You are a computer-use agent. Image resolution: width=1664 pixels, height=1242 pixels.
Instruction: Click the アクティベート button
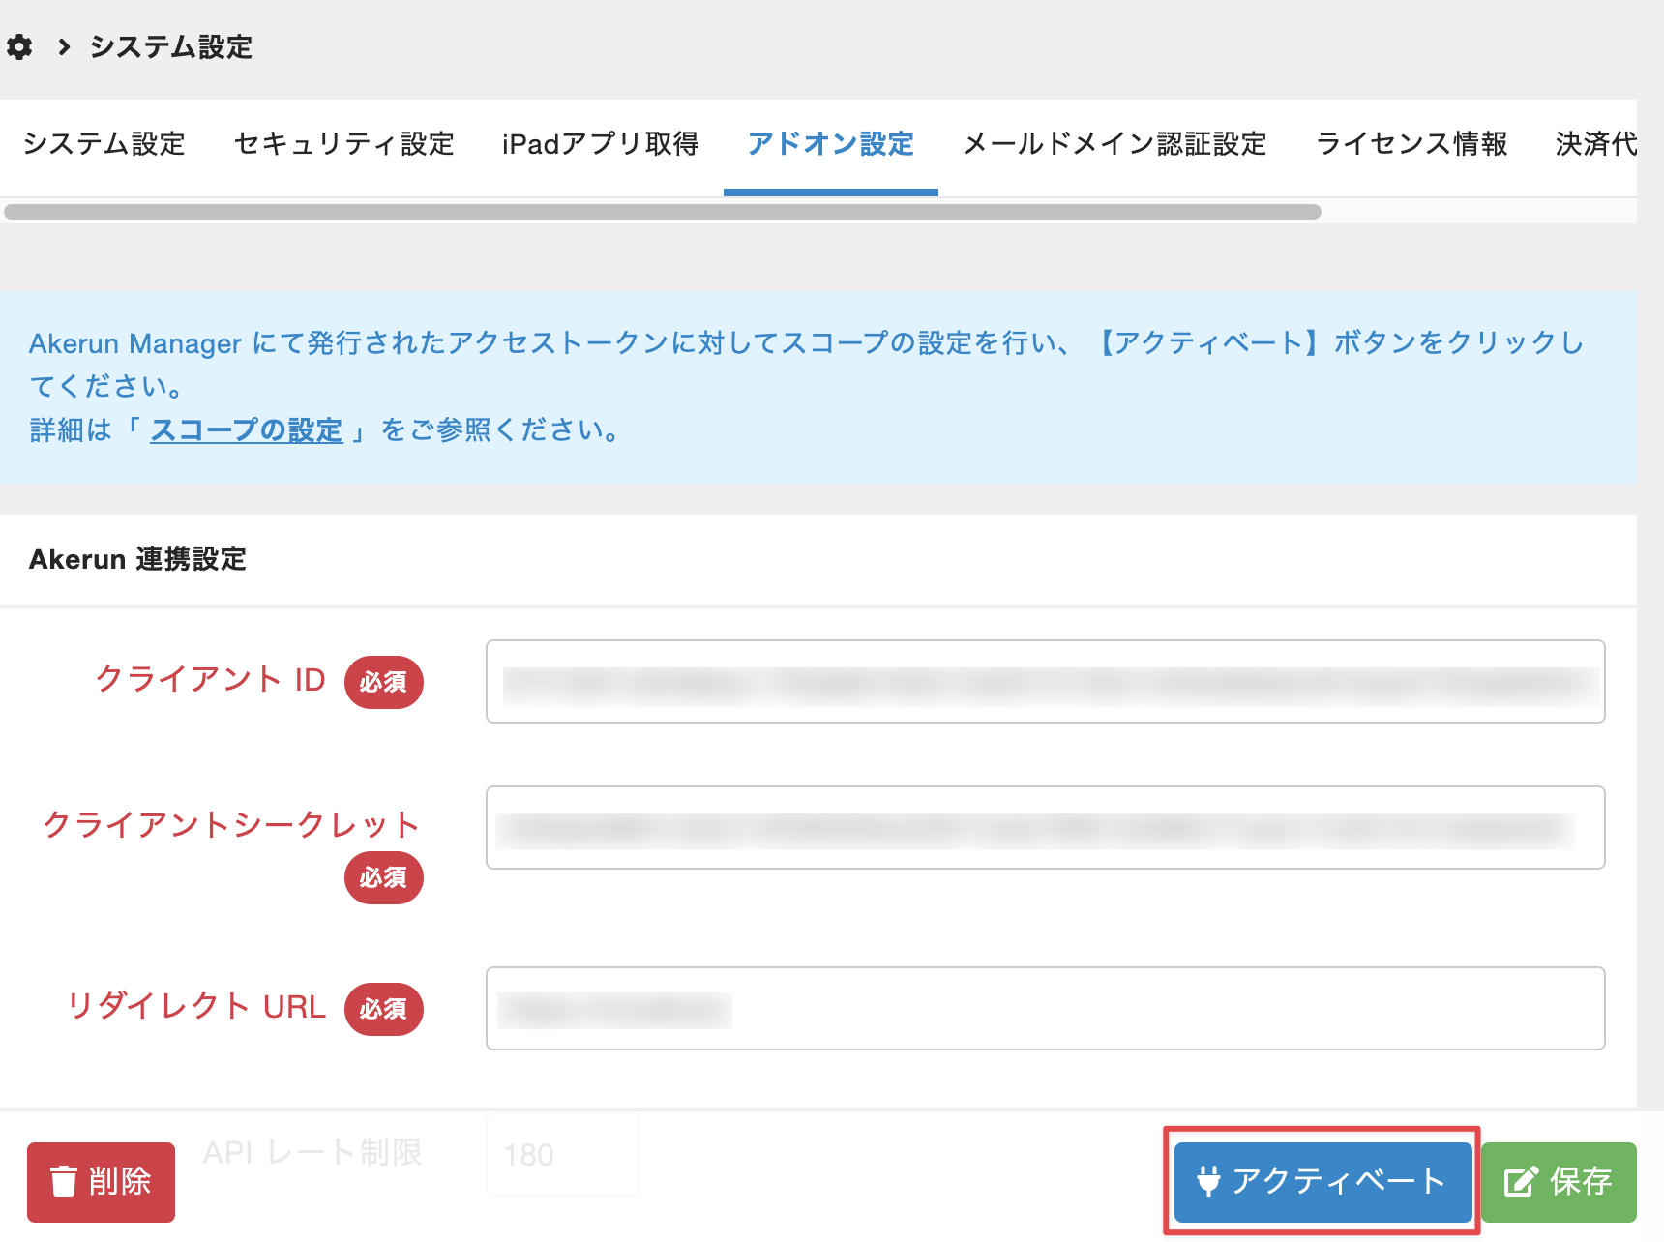pos(1322,1182)
